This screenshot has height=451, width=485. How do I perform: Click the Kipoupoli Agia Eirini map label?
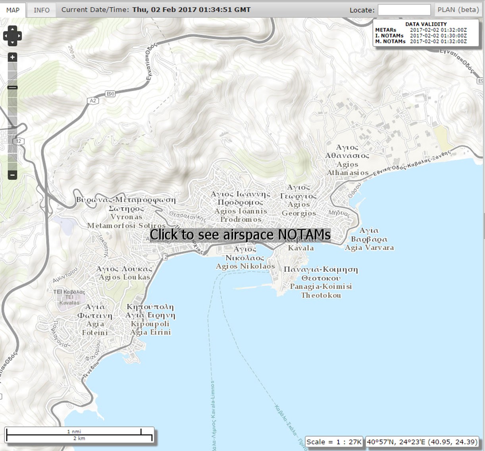point(150,328)
